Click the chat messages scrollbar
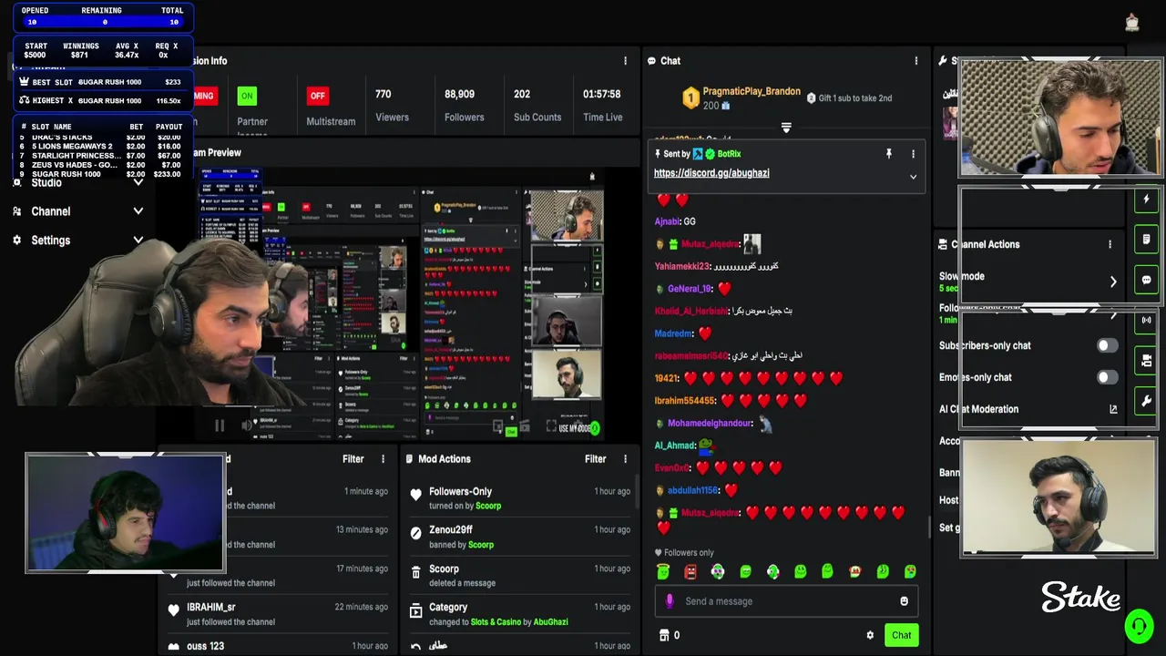1166x656 pixels. point(928,527)
